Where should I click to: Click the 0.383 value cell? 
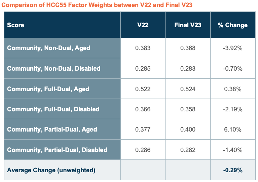143,48
